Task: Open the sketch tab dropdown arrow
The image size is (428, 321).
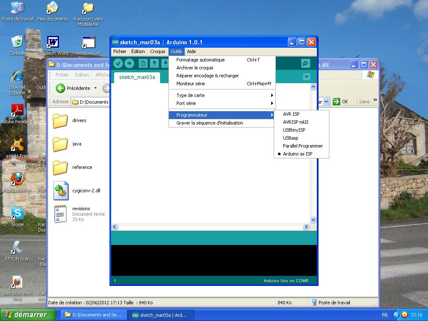Action: 306,77
